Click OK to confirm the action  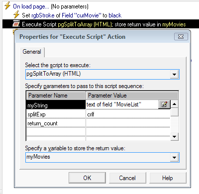point(87,178)
